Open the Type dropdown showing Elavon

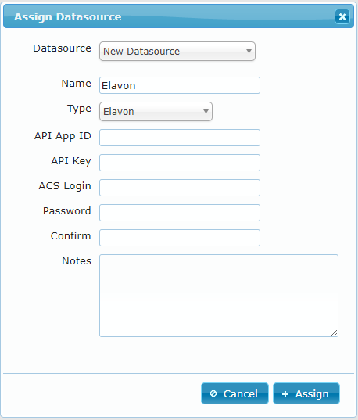(156, 111)
